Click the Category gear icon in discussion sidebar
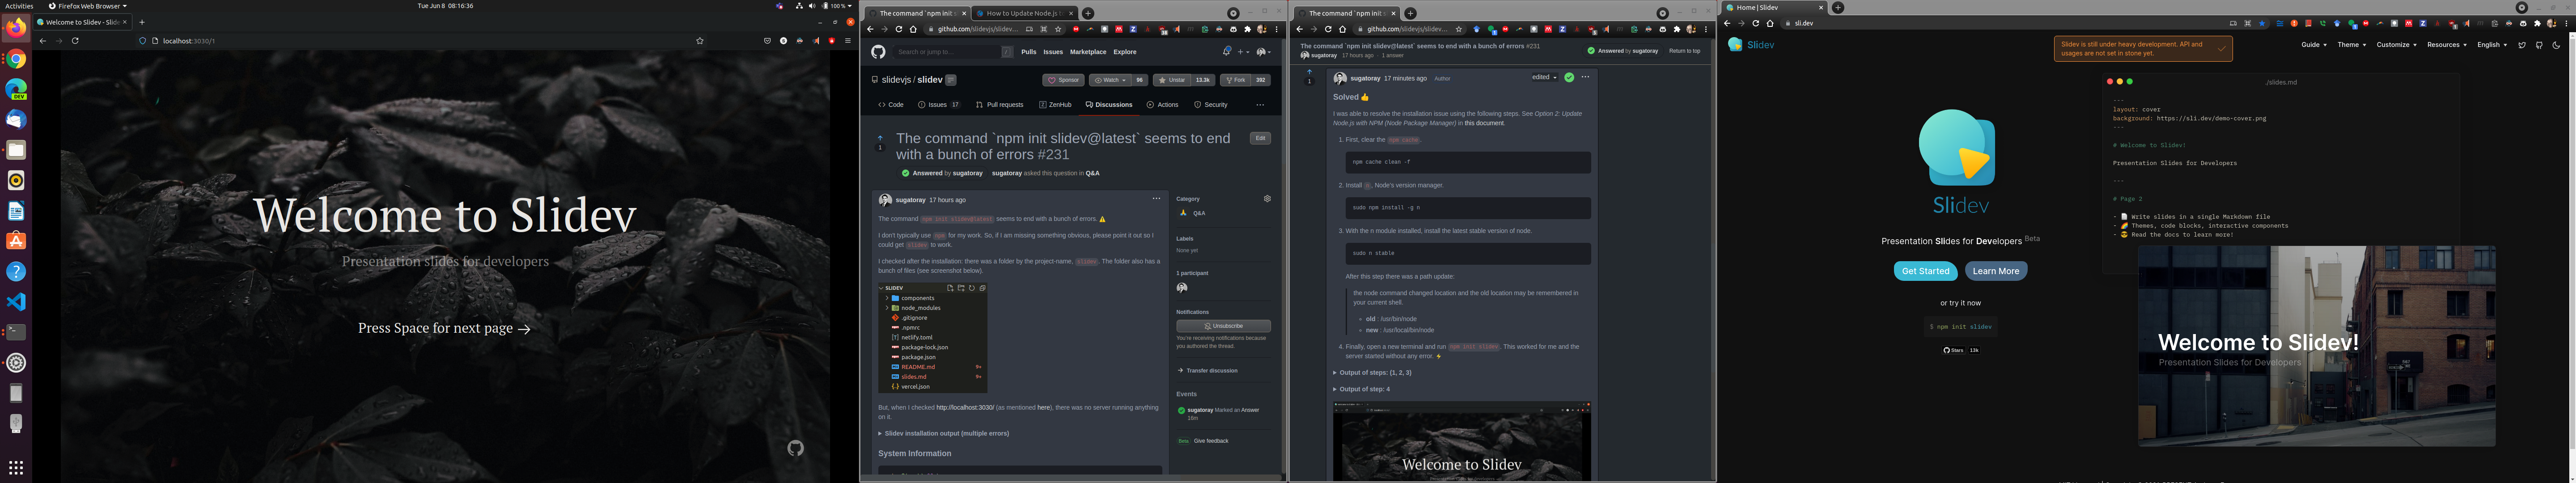The image size is (2576, 483). point(1267,199)
